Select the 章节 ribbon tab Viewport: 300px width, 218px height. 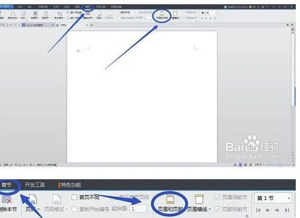(x=7, y=185)
